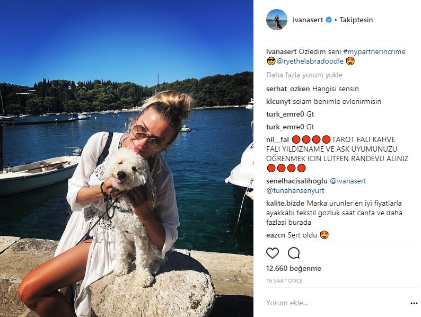Image resolution: width=421 pixels, height=317 pixels.
Task: Open serhat_ozken's profile
Action: tap(288, 89)
